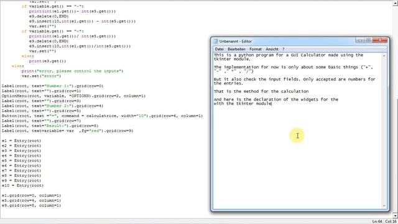Screen dimensions: 398x224
Task: Click the 'e7 = Entry(root)' code line
Action: [21, 171]
